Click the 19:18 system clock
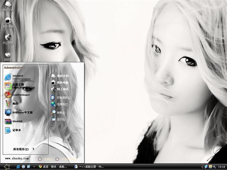The width and height of the screenshot is (227, 170). click(221, 167)
